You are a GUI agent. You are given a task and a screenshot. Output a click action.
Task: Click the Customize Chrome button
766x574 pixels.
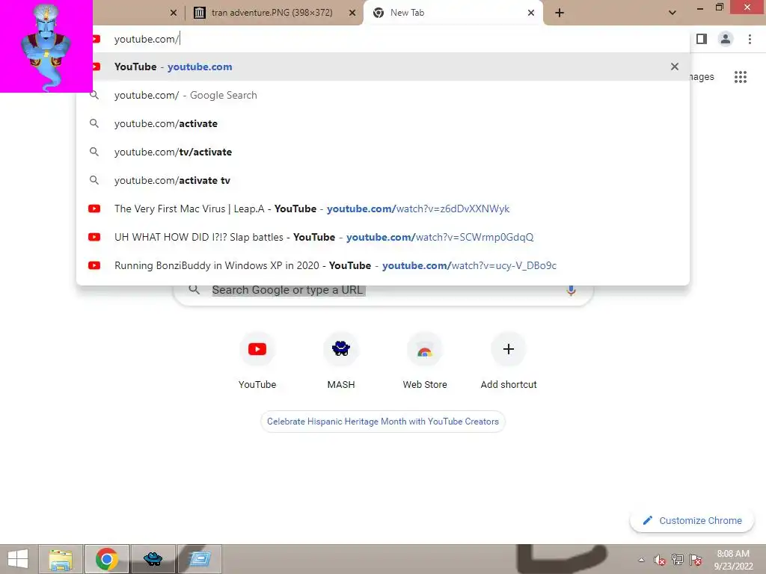[692, 520]
